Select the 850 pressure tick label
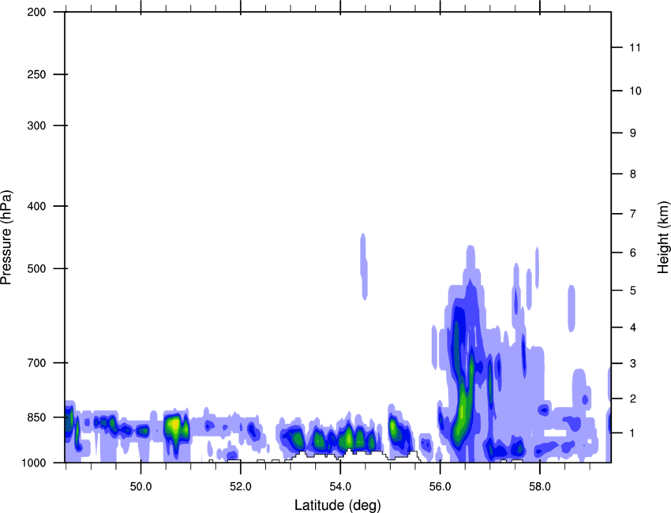The width and height of the screenshot is (671, 513). tap(36, 418)
